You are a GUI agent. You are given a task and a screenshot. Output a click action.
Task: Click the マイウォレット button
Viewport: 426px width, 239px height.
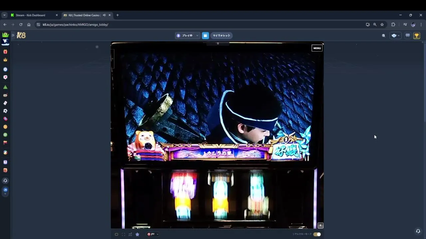coord(221,36)
